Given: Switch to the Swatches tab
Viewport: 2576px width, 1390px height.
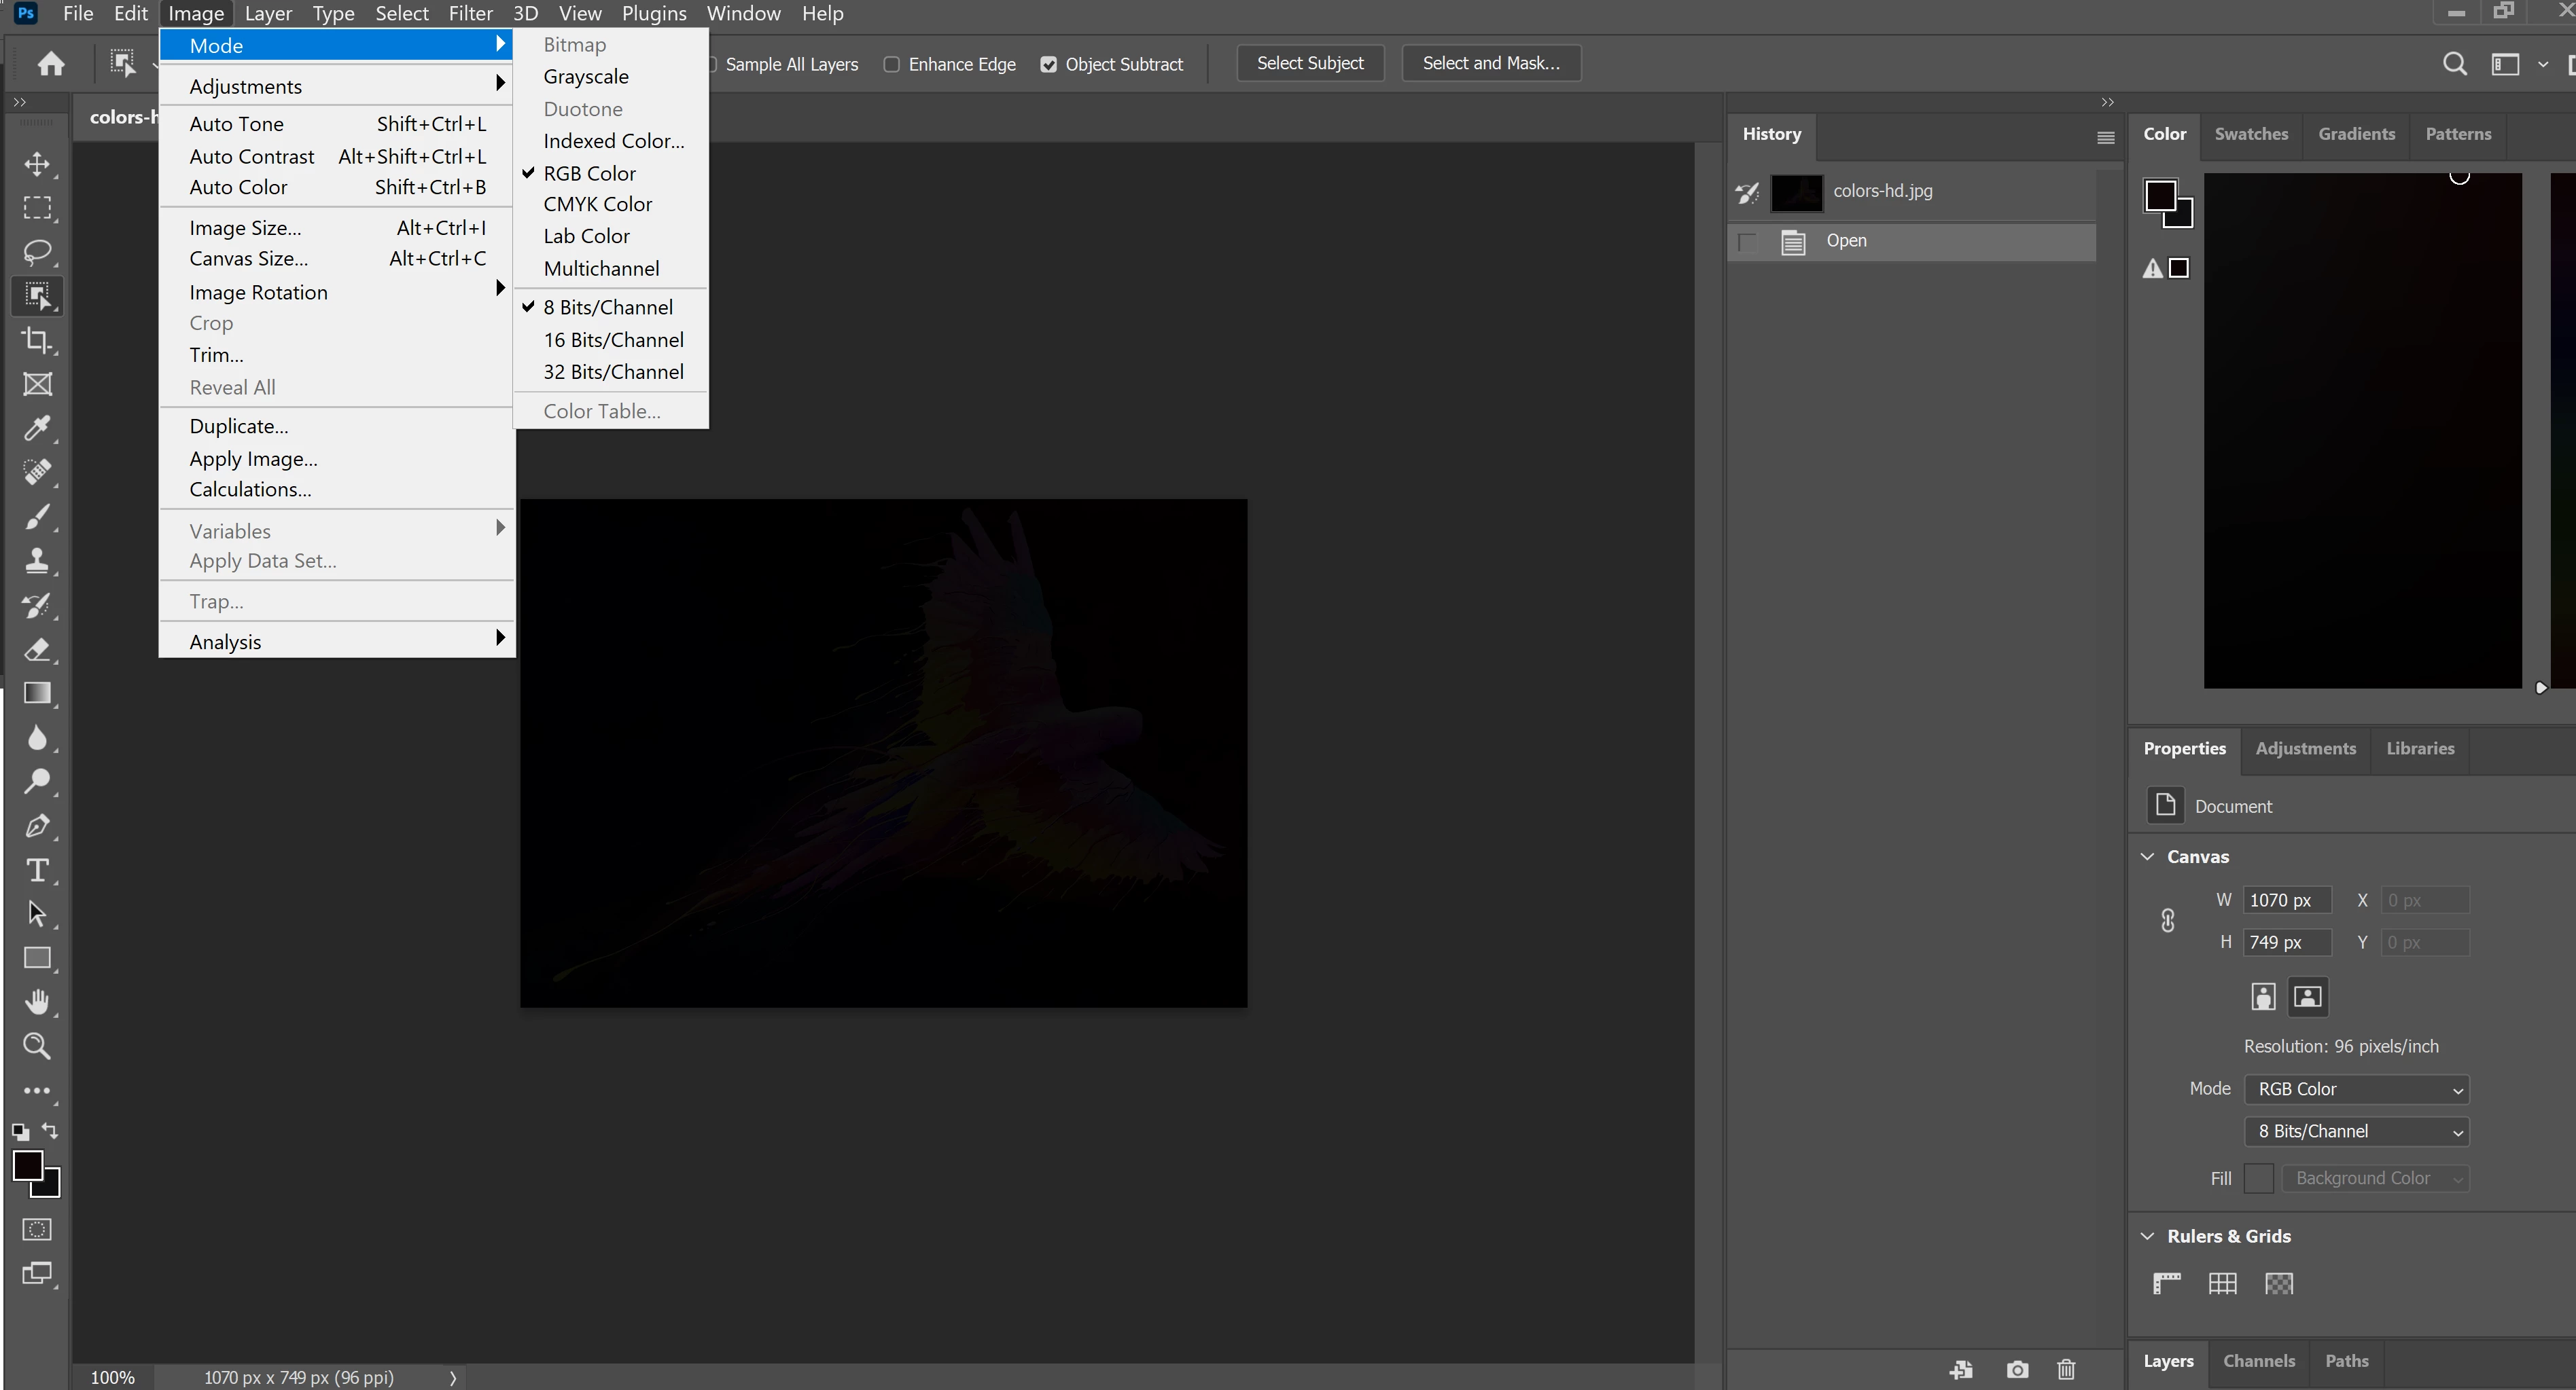Looking at the screenshot, I should click(2250, 134).
